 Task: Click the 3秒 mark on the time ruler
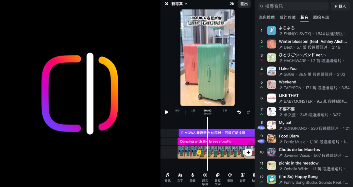225,110
